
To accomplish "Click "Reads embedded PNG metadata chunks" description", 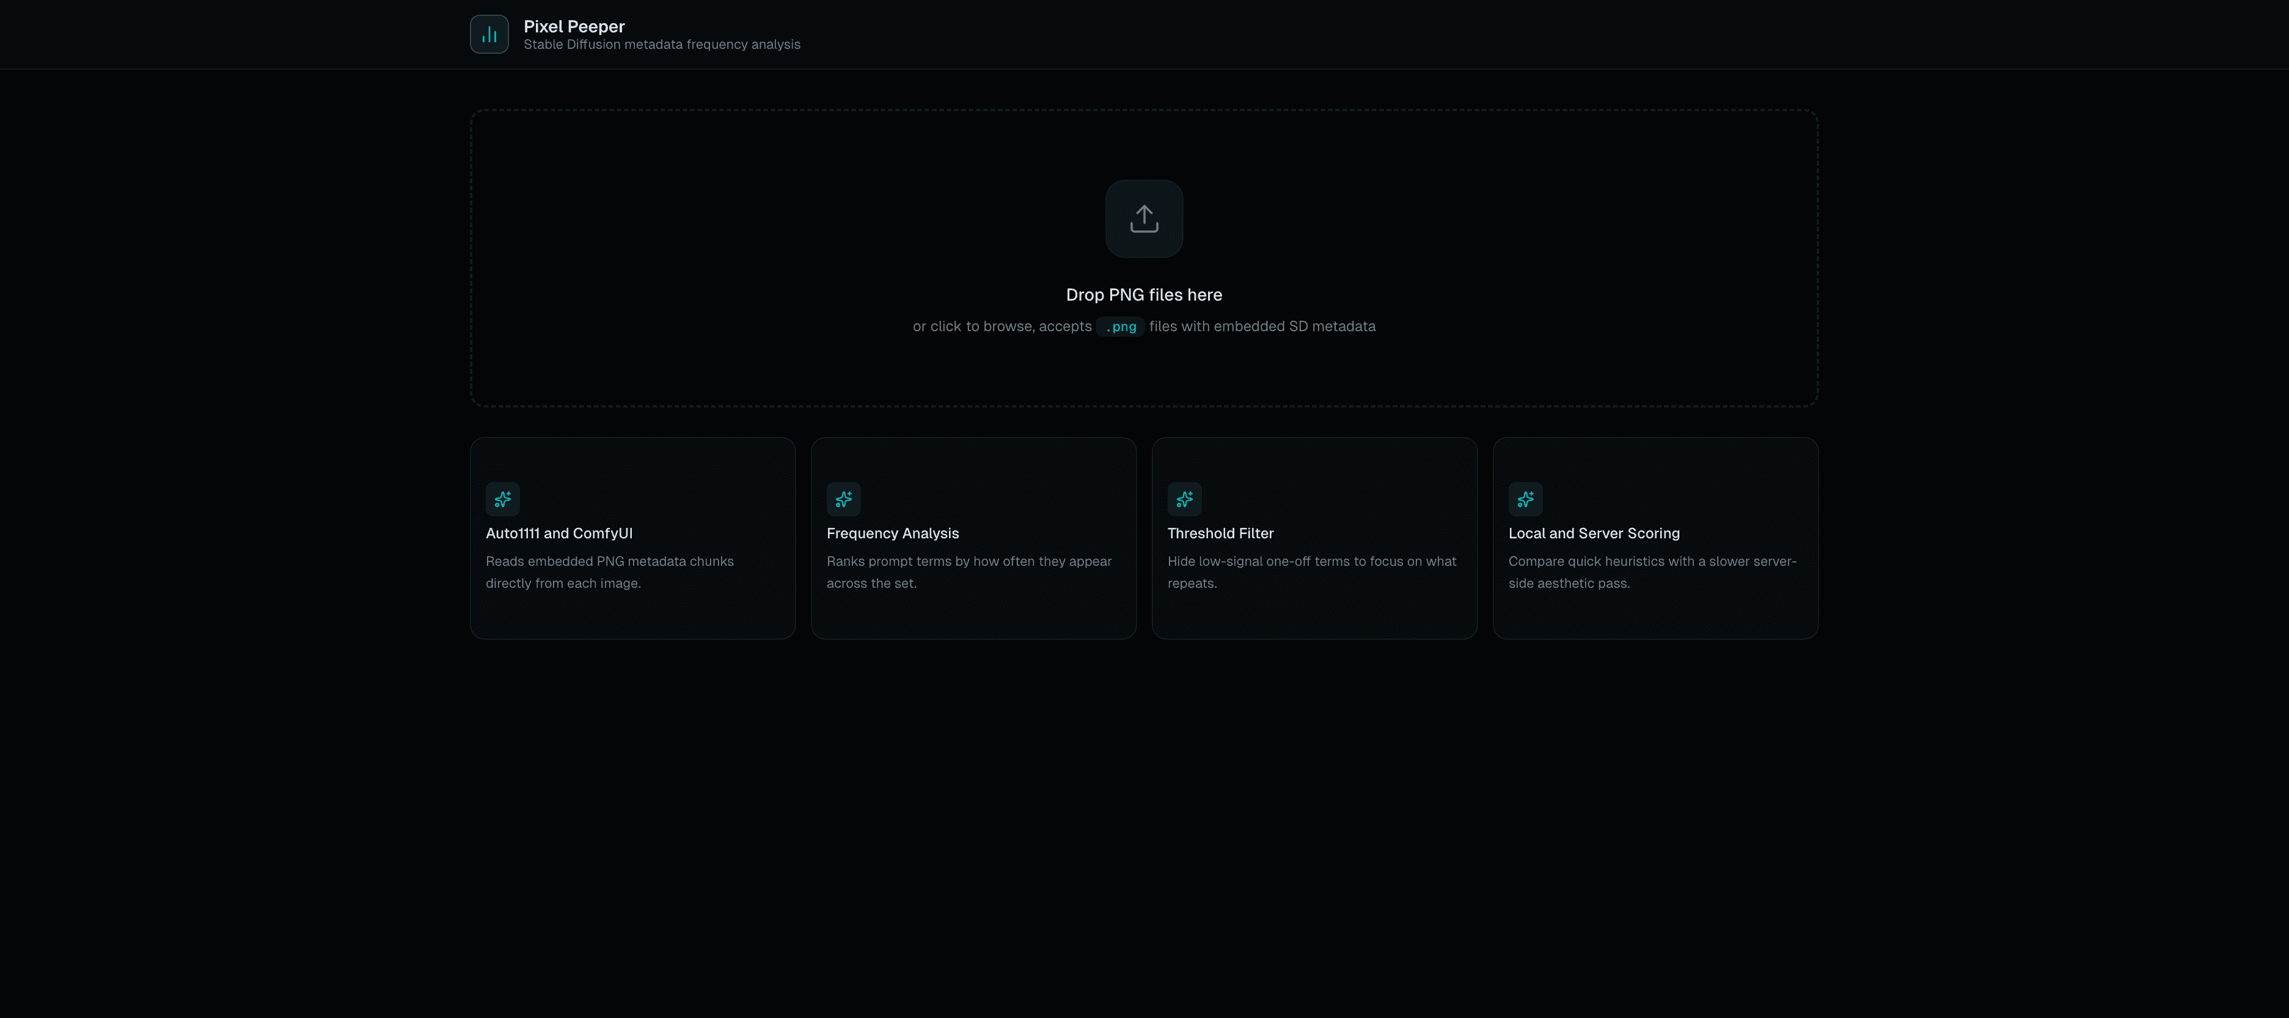I will click(x=610, y=572).
